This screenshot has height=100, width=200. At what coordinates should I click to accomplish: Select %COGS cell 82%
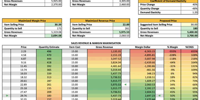click(x=189, y=77)
